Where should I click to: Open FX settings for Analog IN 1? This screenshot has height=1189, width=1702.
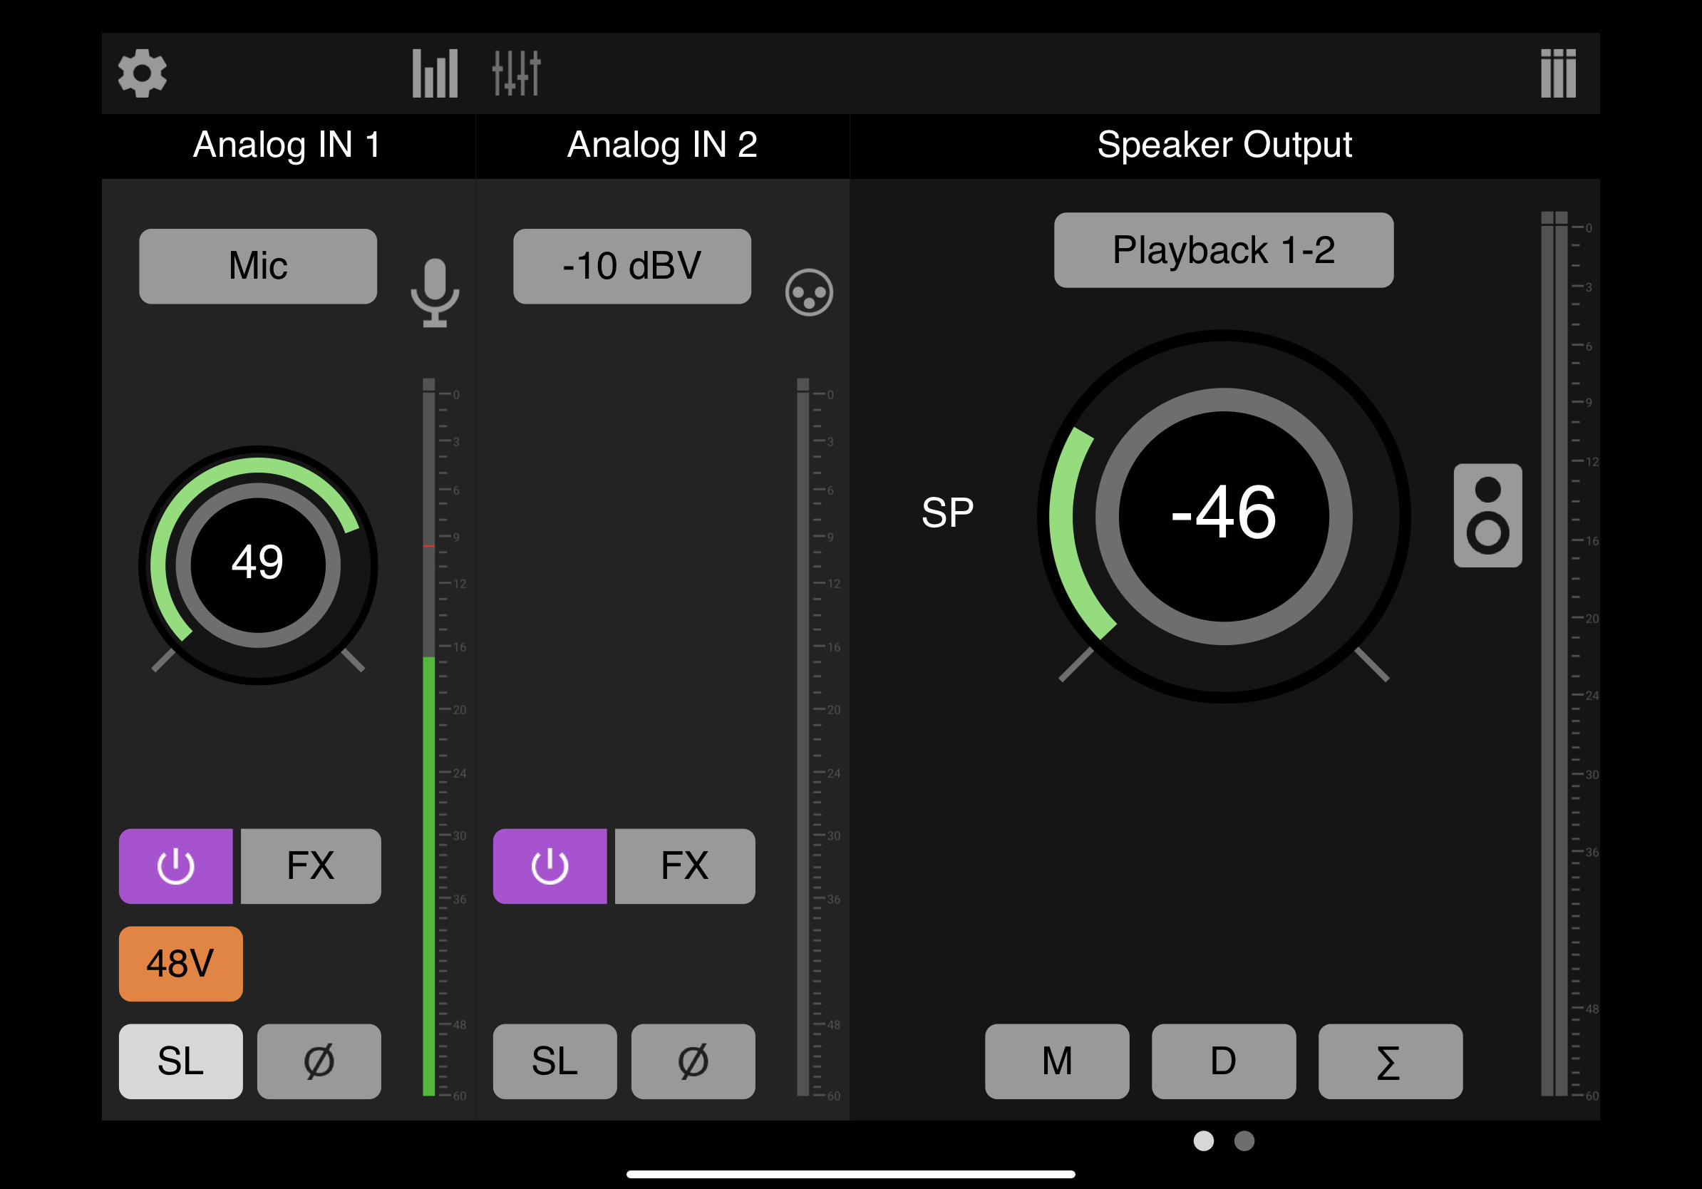tap(311, 866)
